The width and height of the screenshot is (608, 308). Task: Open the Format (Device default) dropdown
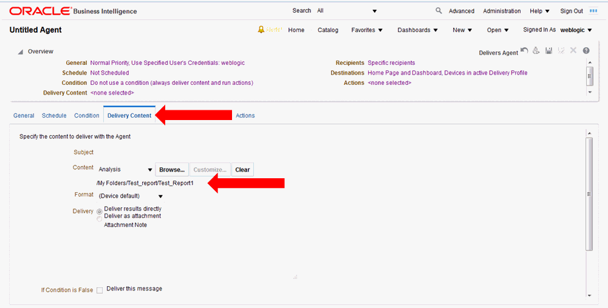pos(131,196)
